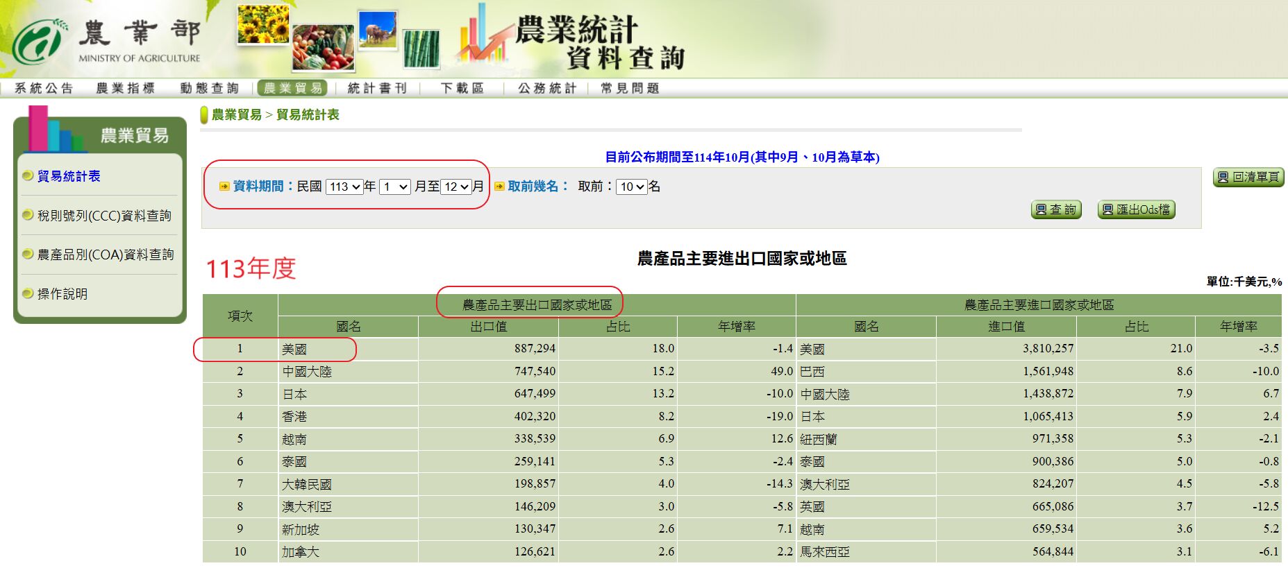
Task: Click the 回清單頁 back button
Action: point(1248,178)
